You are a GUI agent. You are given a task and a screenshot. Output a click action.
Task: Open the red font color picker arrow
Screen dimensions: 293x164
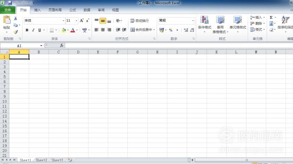point(77,30)
